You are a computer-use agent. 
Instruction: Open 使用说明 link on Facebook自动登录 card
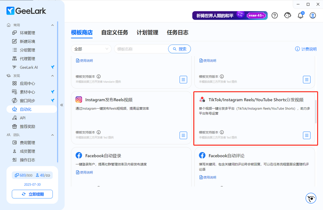[x=84, y=172]
